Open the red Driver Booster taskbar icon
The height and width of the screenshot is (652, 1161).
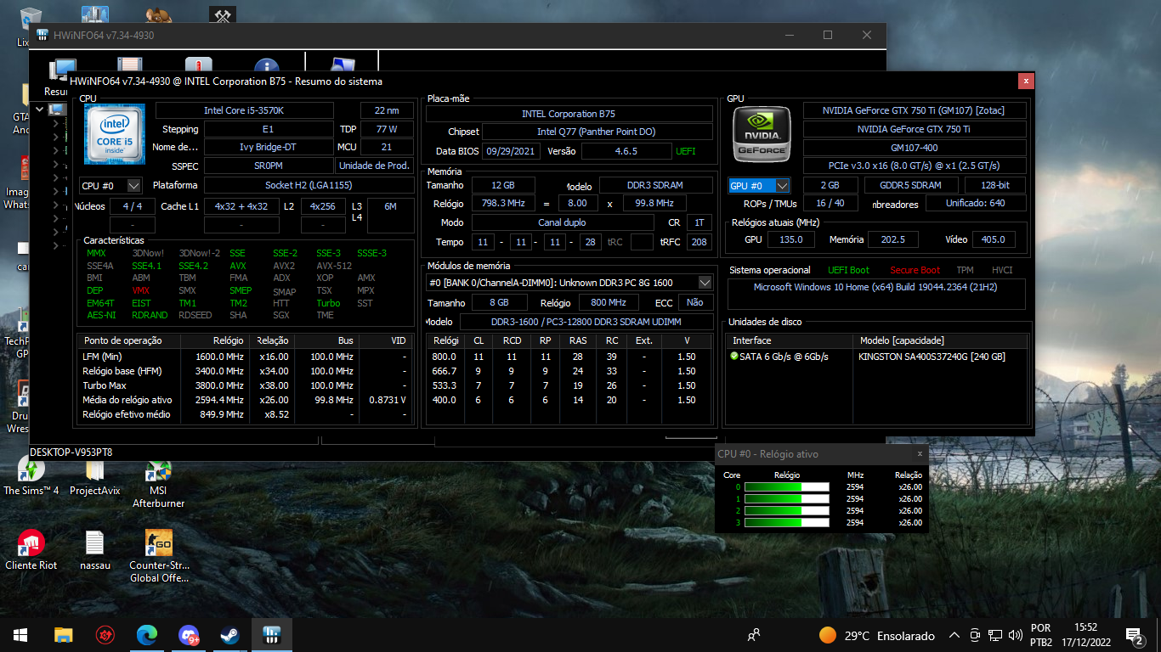pyautogui.click(x=105, y=634)
